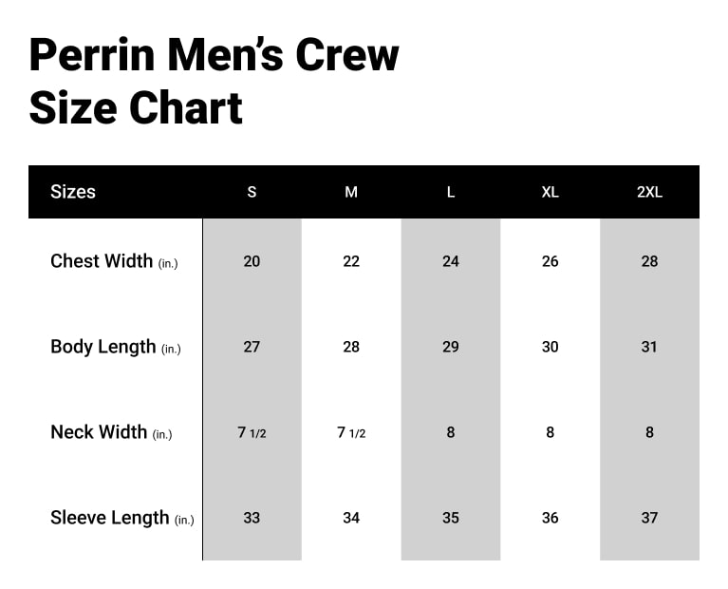Click the M size column header

coord(351,192)
